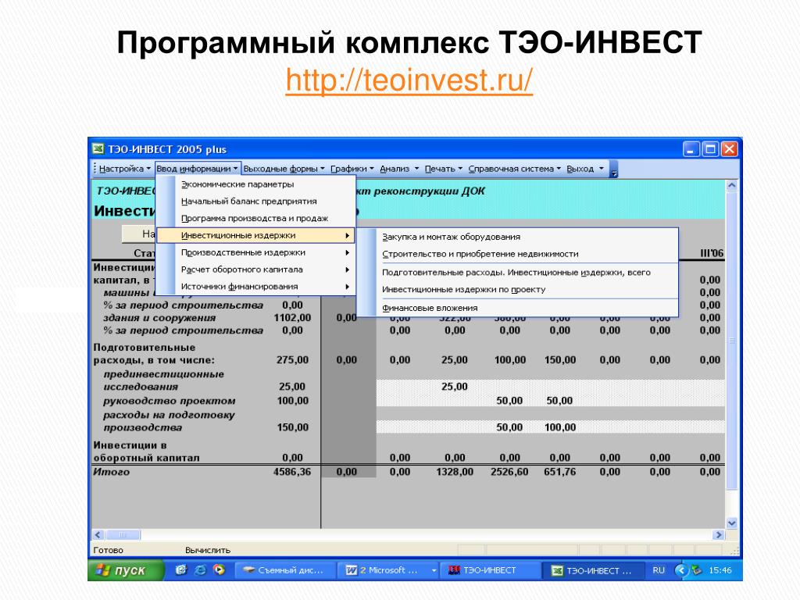Image resolution: width=800 pixels, height=600 pixels.
Task: Click the III'06 column header
Action: pyautogui.click(x=711, y=254)
